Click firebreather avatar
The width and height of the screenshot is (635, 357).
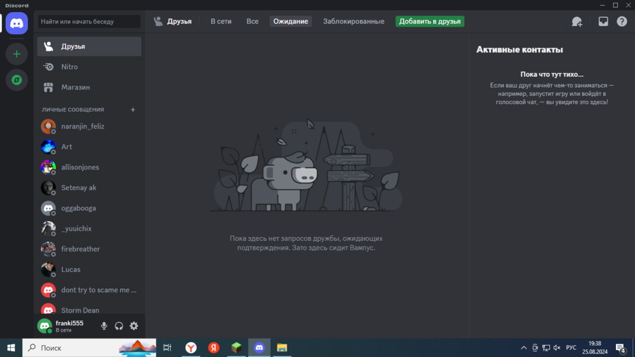(x=48, y=249)
